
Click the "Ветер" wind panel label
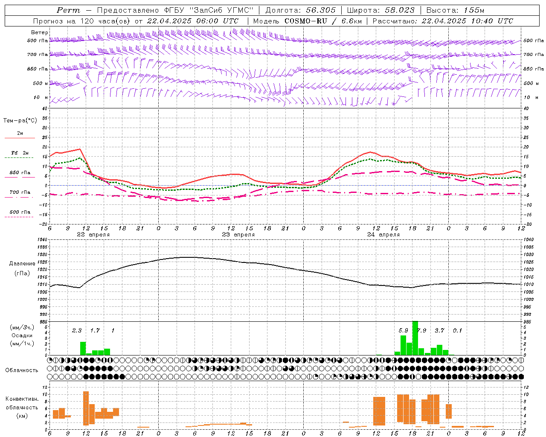pos(40,32)
